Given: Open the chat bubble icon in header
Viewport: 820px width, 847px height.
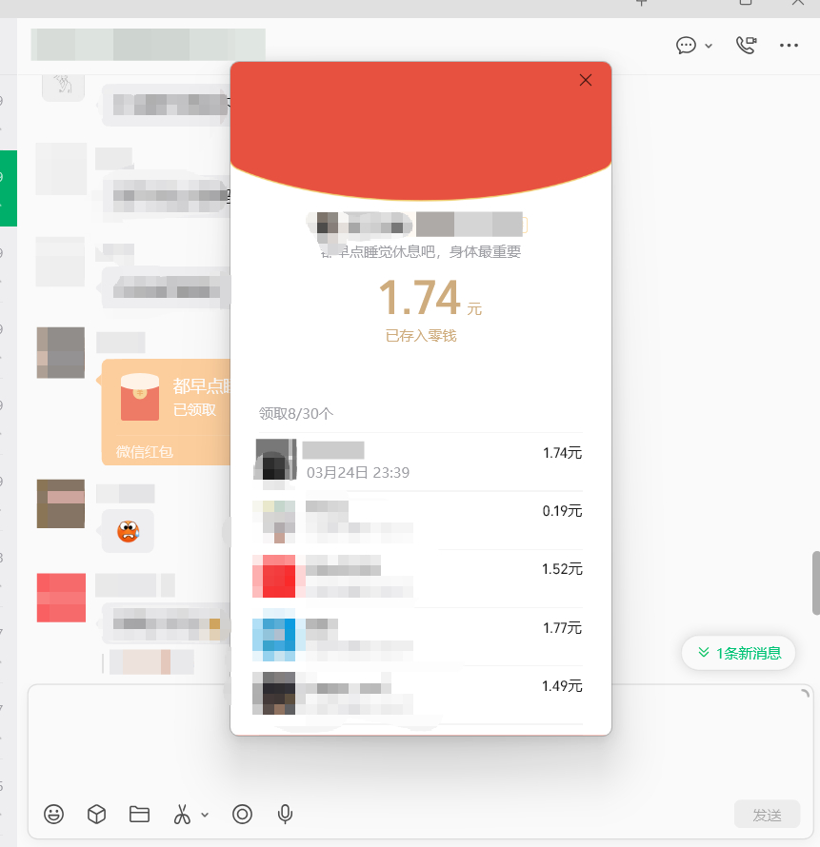Looking at the screenshot, I should (x=686, y=45).
